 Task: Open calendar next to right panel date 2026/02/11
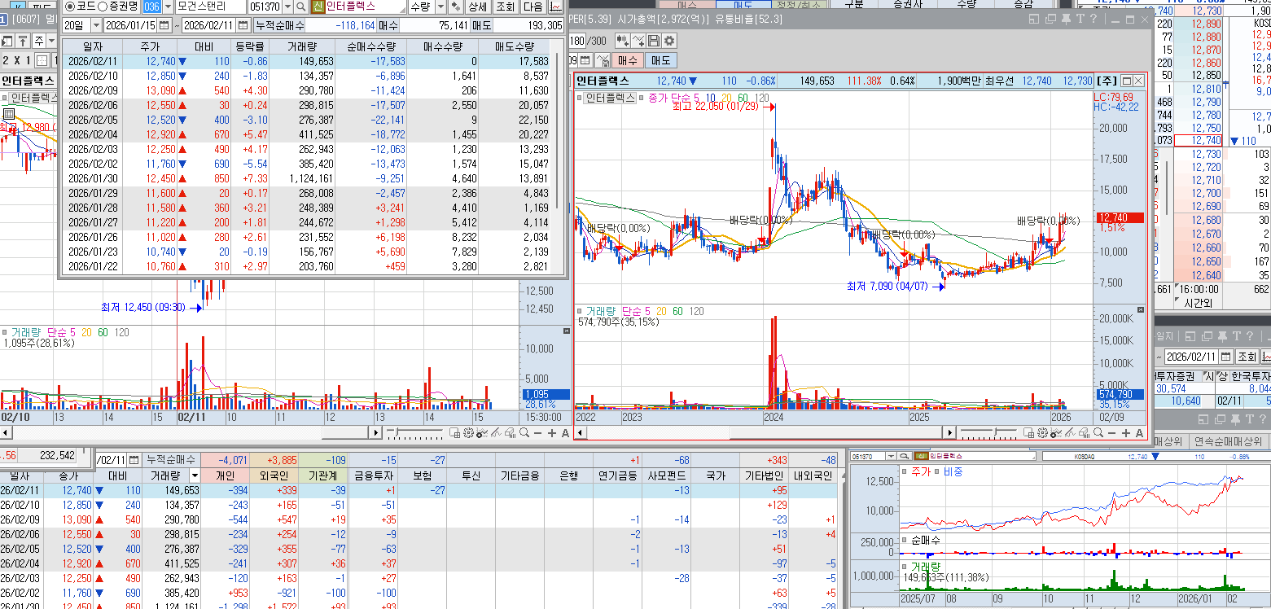click(x=1225, y=357)
